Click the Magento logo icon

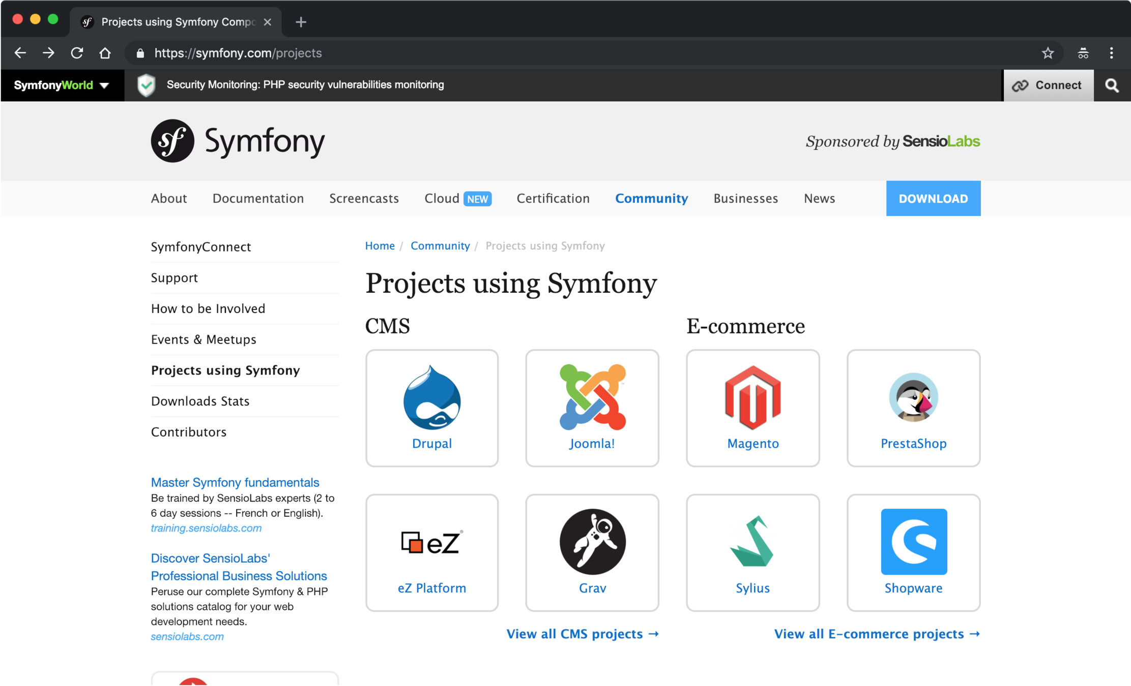point(752,397)
